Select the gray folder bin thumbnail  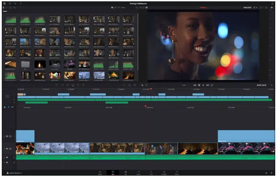point(25,64)
